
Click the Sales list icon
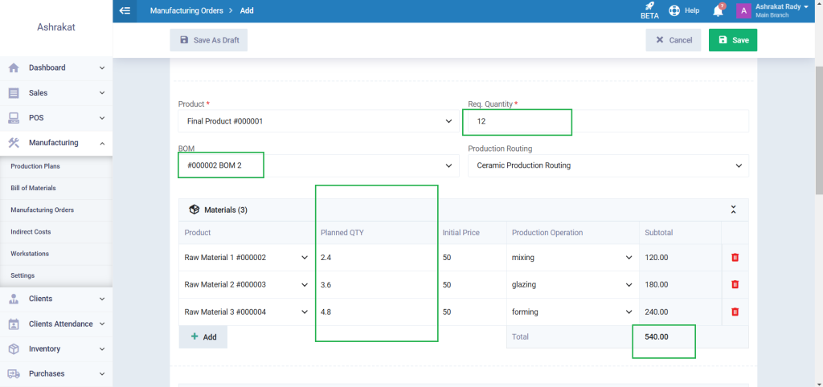coord(14,93)
